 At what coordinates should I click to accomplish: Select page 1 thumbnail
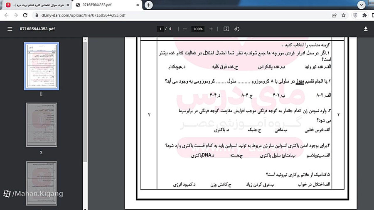coord(41,66)
